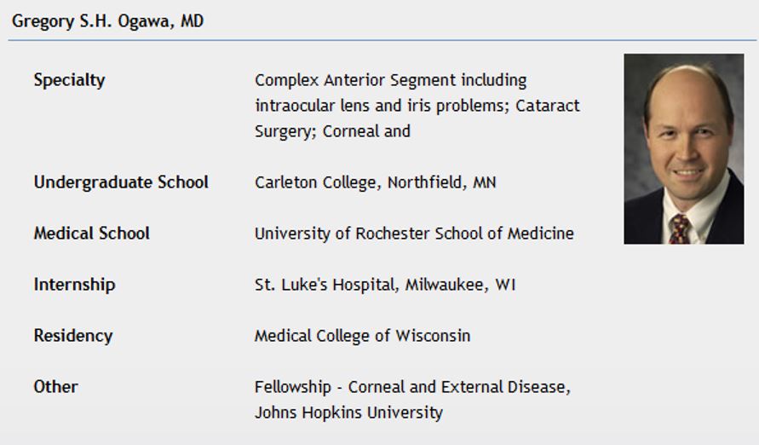Click the word Cataract in specialty text
759x445 pixels.
(548, 106)
